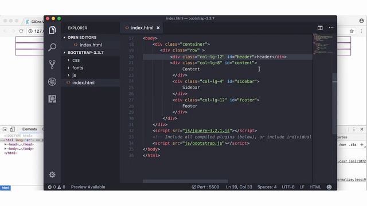
Task: Click the closing html tag in editor
Action: [x=151, y=156]
